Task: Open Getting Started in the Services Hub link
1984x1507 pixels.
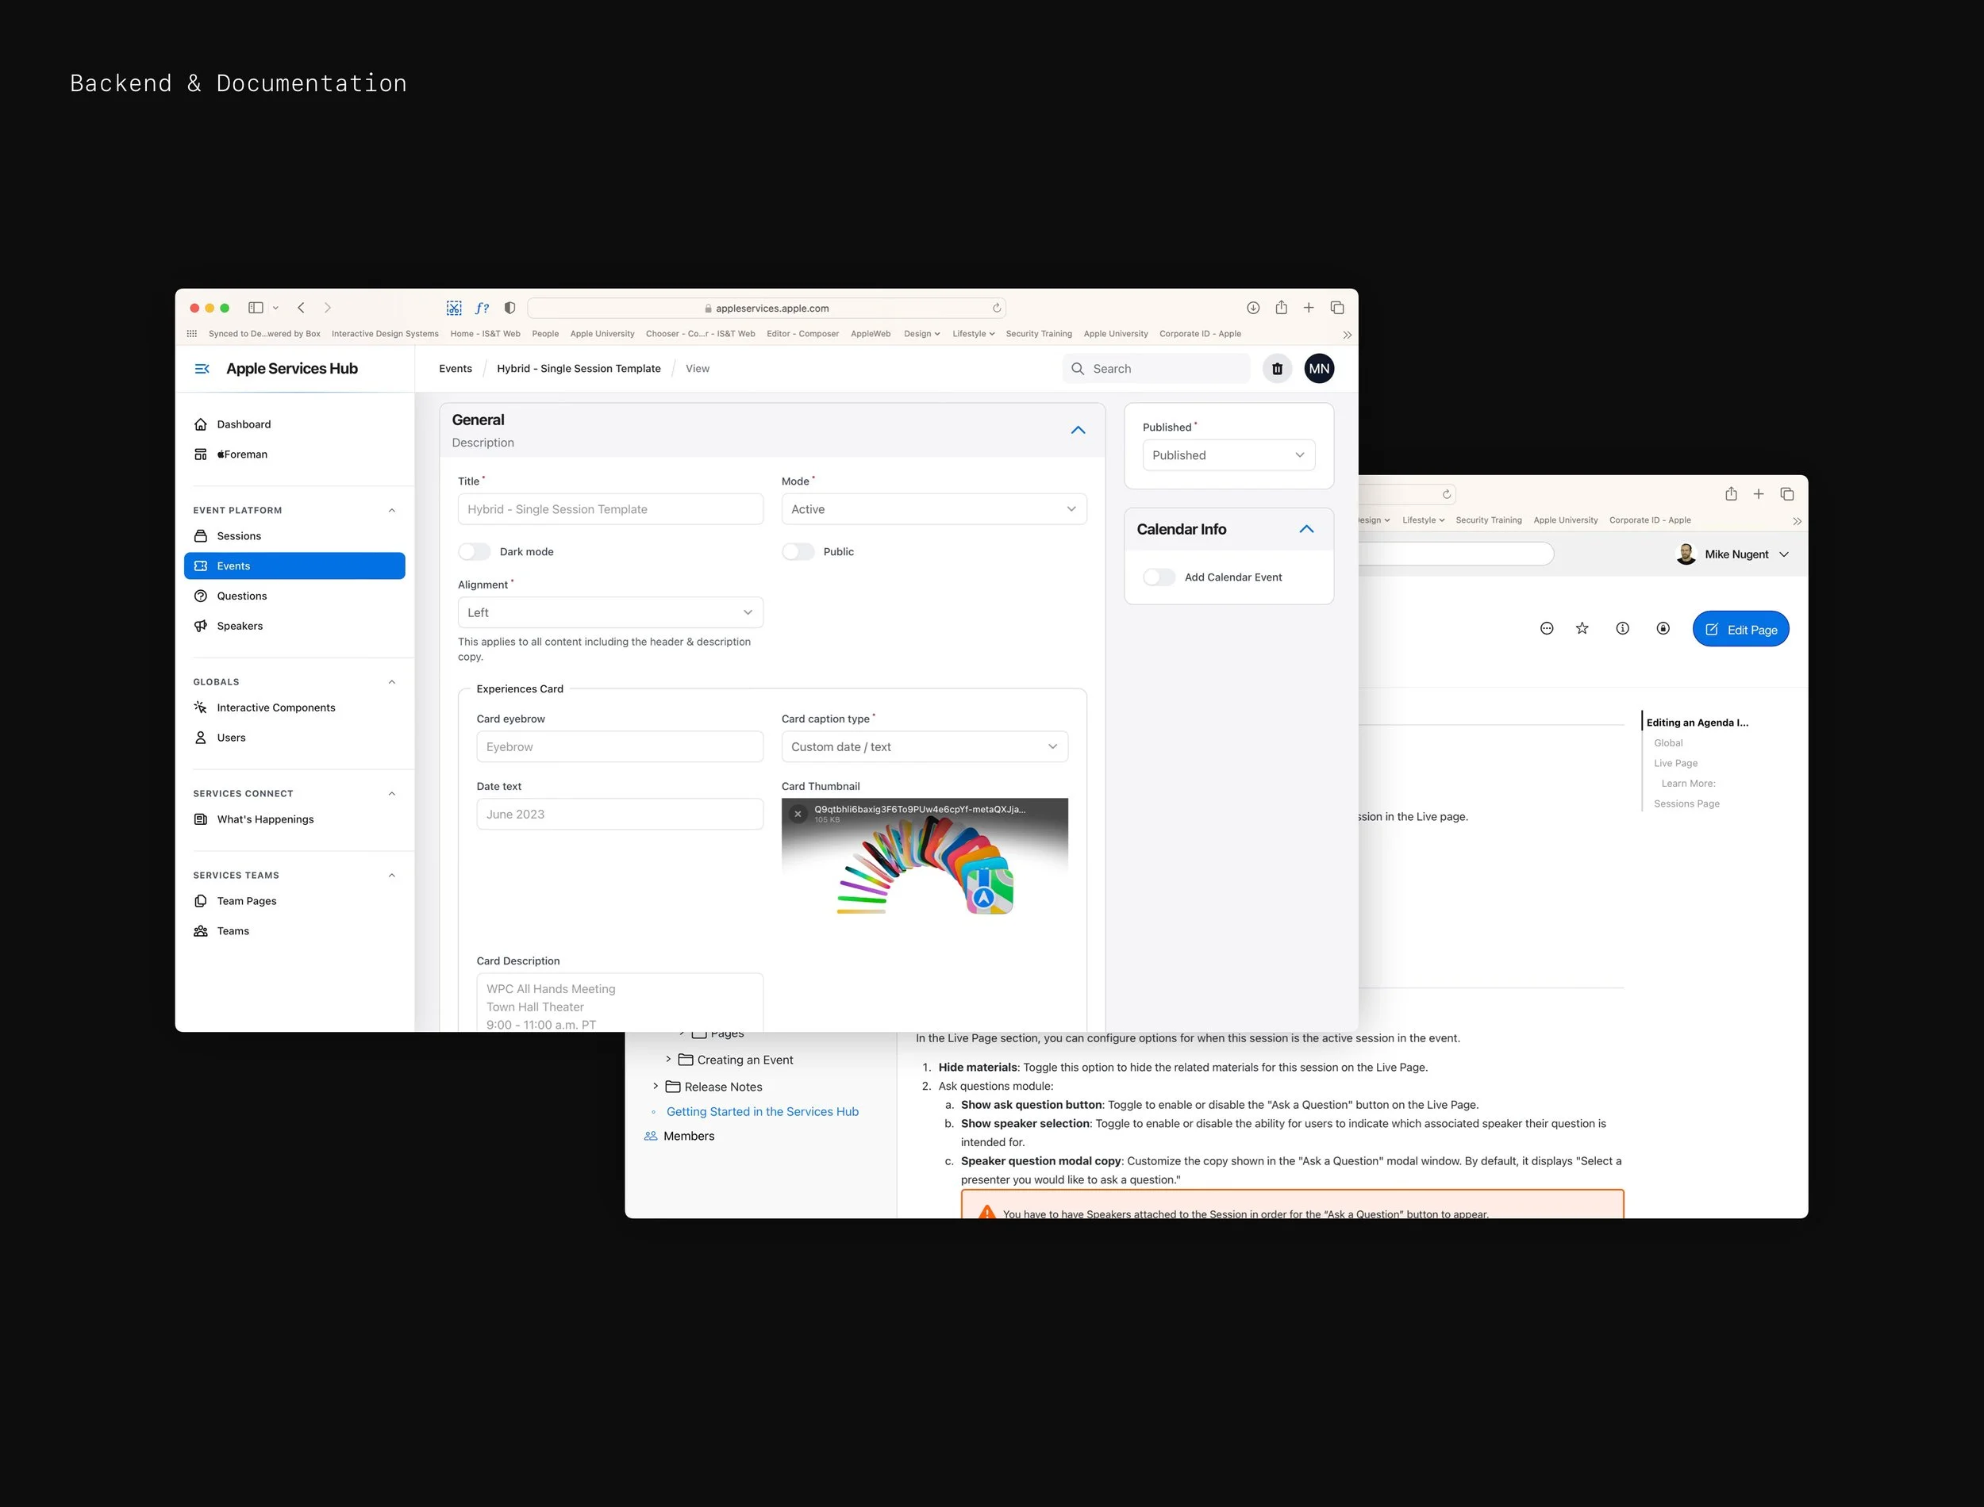Action: pos(762,1111)
